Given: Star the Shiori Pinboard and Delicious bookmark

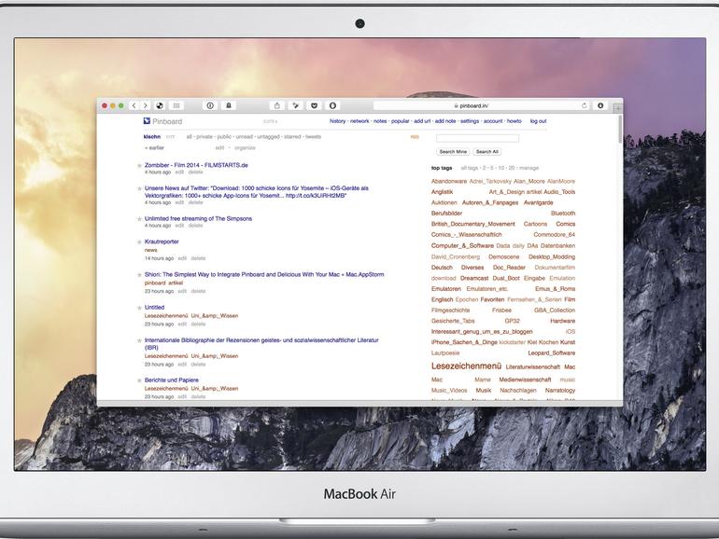Looking at the screenshot, I should coord(139,275).
